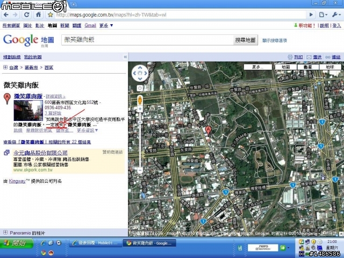
Task: Switch to Mobile01 taskbar window
Action: 96,243
